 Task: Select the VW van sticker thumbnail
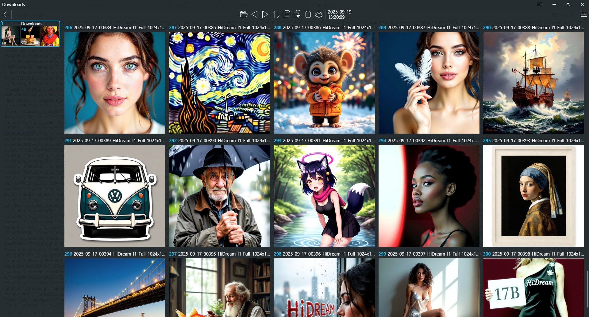[x=115, y=196]
